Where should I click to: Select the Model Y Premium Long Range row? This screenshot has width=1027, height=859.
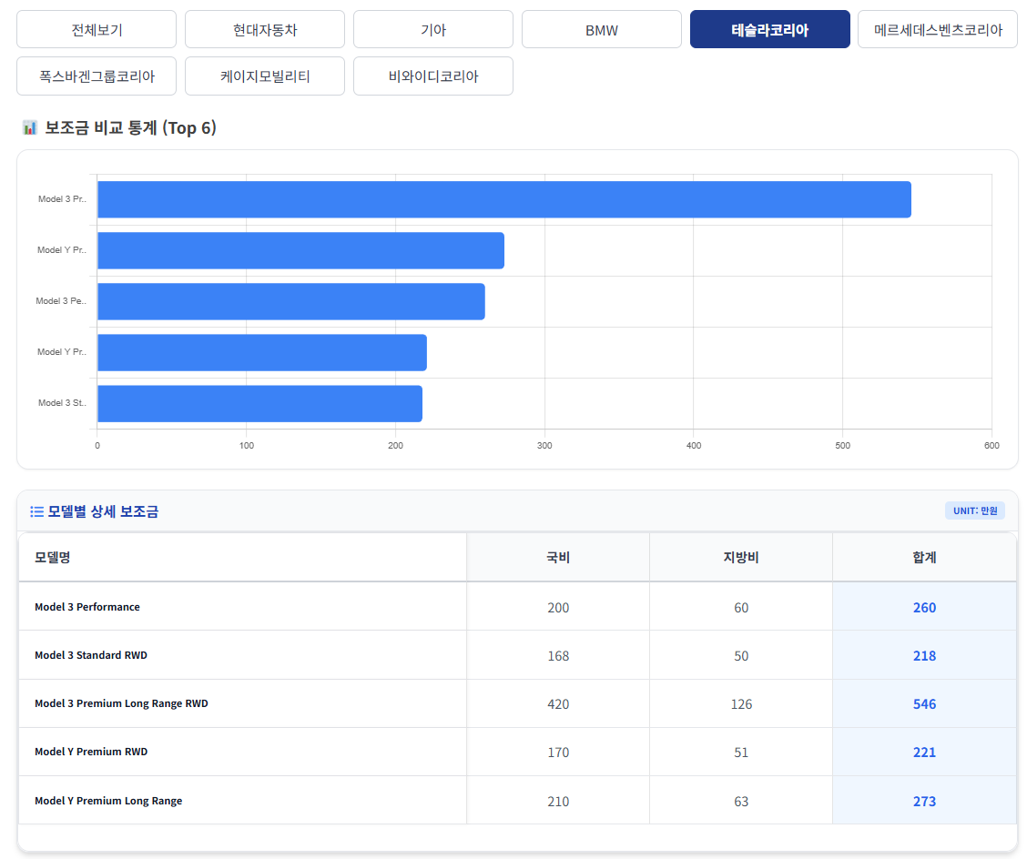click(x=108, y=801)
